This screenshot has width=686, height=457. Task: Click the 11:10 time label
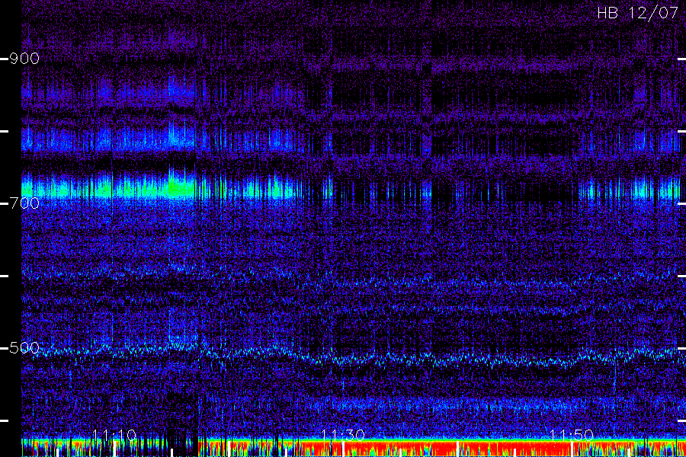pyautogui.click(x=114, y=435)
